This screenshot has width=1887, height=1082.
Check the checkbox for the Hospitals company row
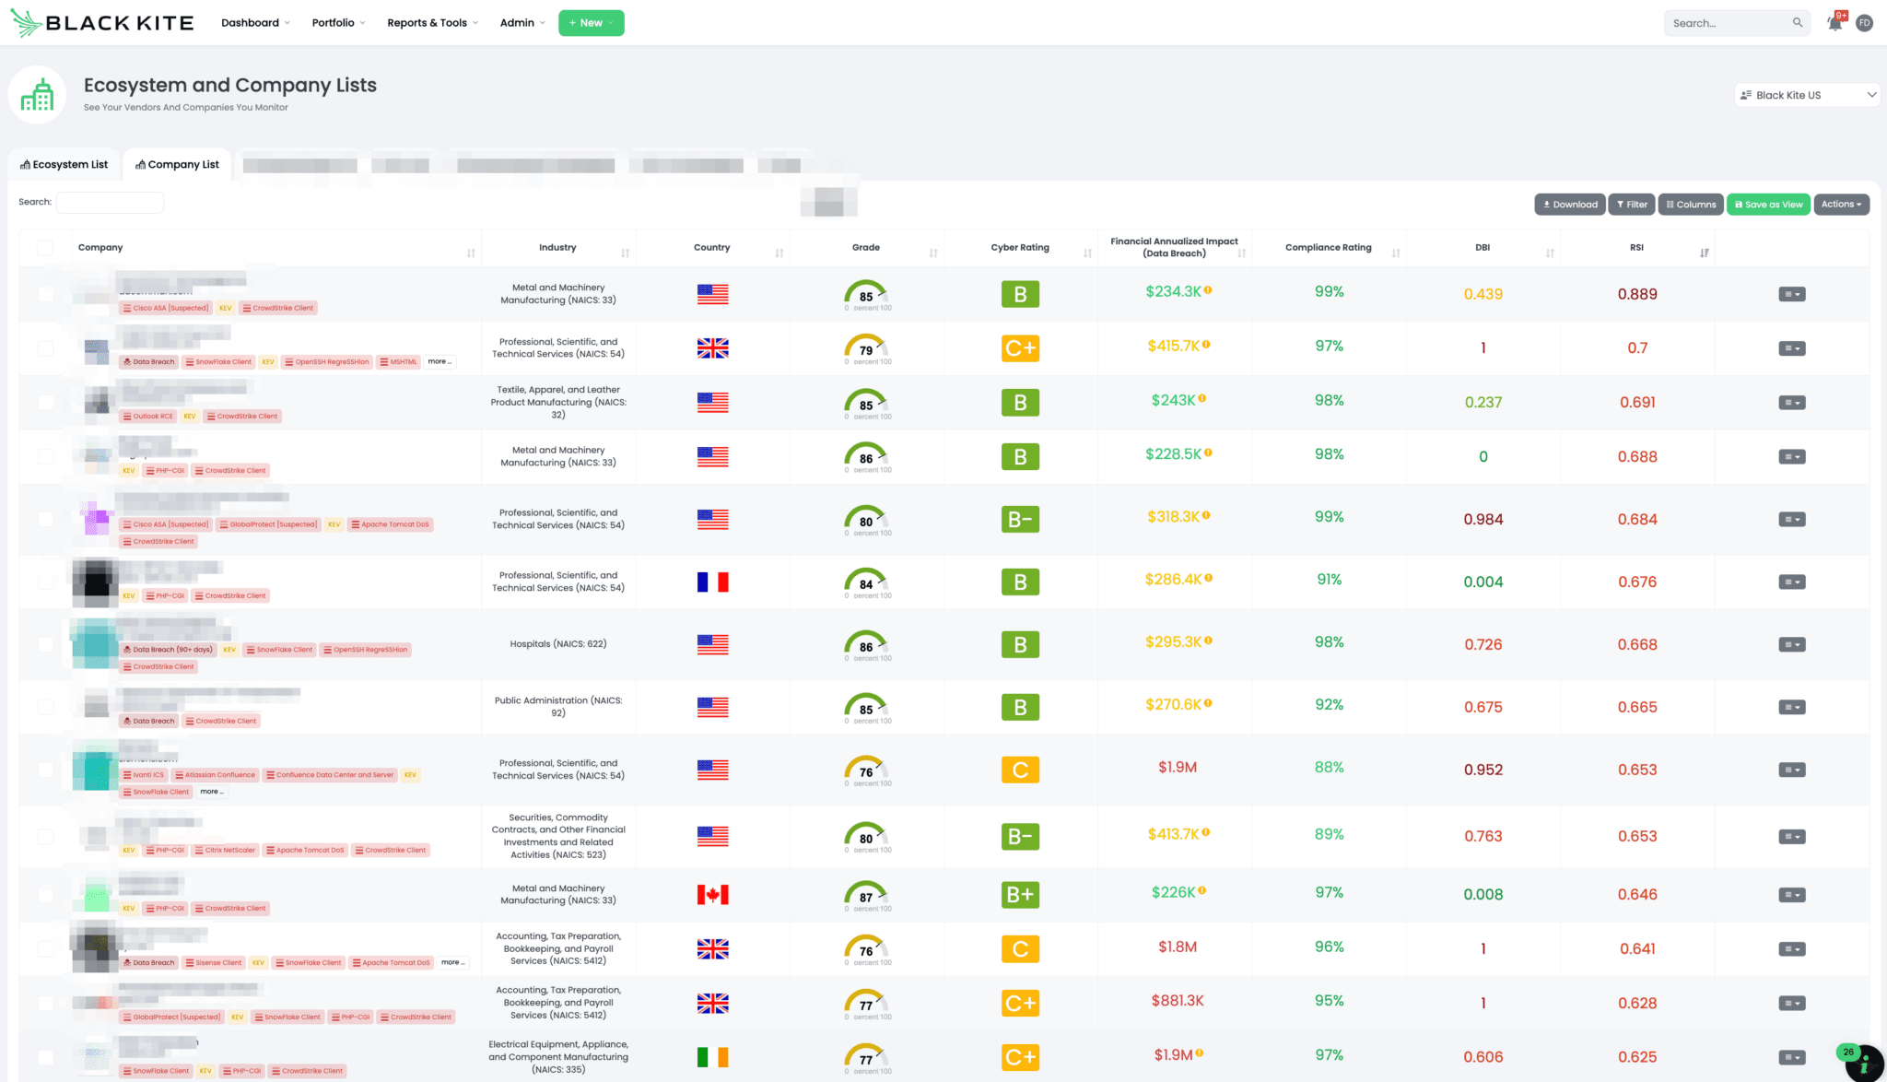click(x=45, y=644)
